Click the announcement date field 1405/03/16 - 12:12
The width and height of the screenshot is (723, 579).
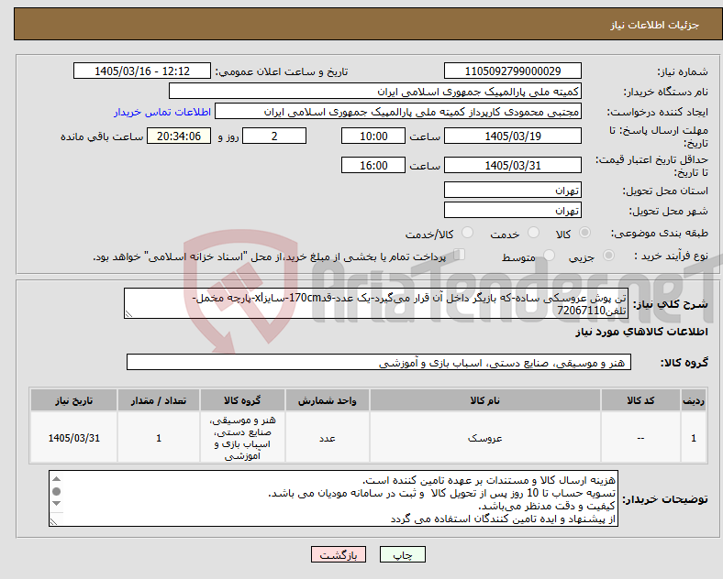(142, 71)
